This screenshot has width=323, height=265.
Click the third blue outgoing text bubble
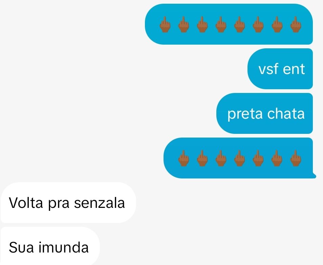(x=264, y=114)
